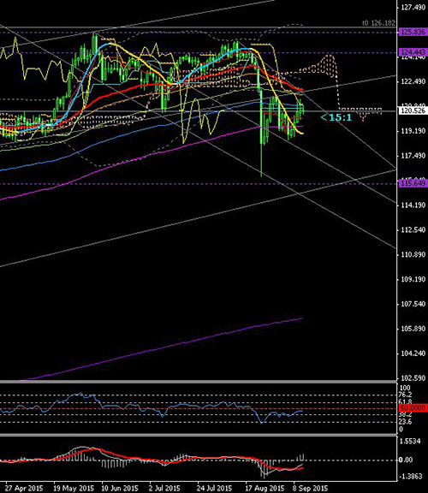Viewport: 428px width, 493px height.
Task: Click the 112.540 price axis label
Action: 413,230
